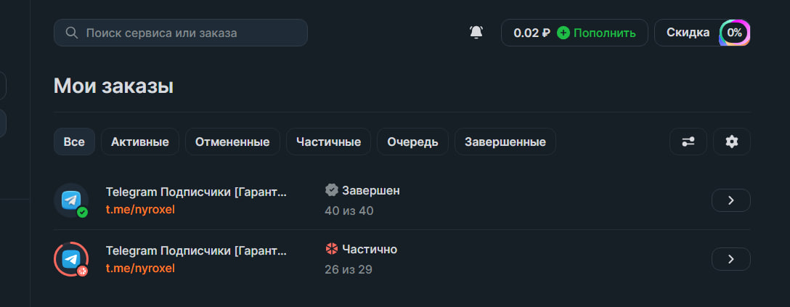Screen dimensions: 790x307
Task: Click the 0% discount ring indicator
Action: pos(734,33)
